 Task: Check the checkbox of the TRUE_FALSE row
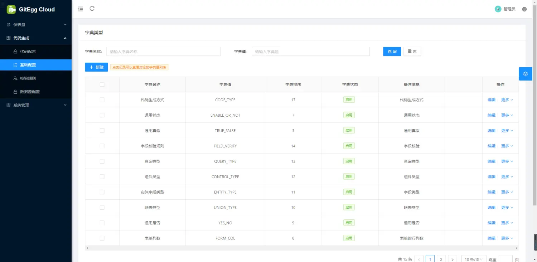(102, 130)
